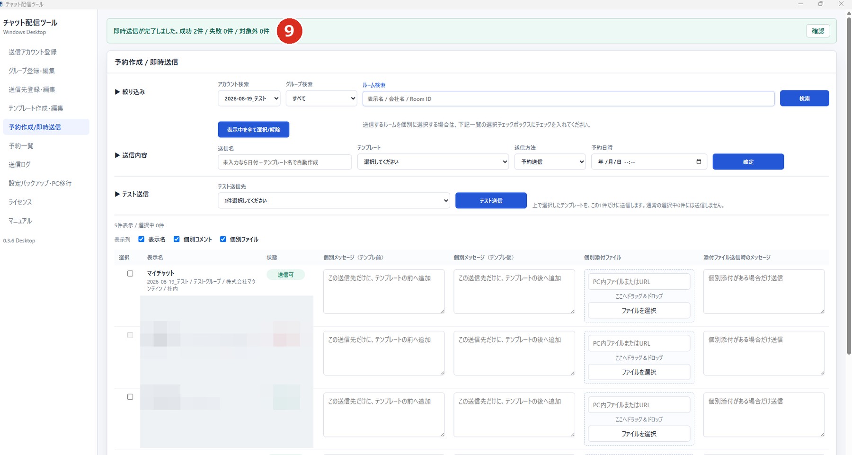Click 確認 button in the green notification

click(x=818, y=31)
